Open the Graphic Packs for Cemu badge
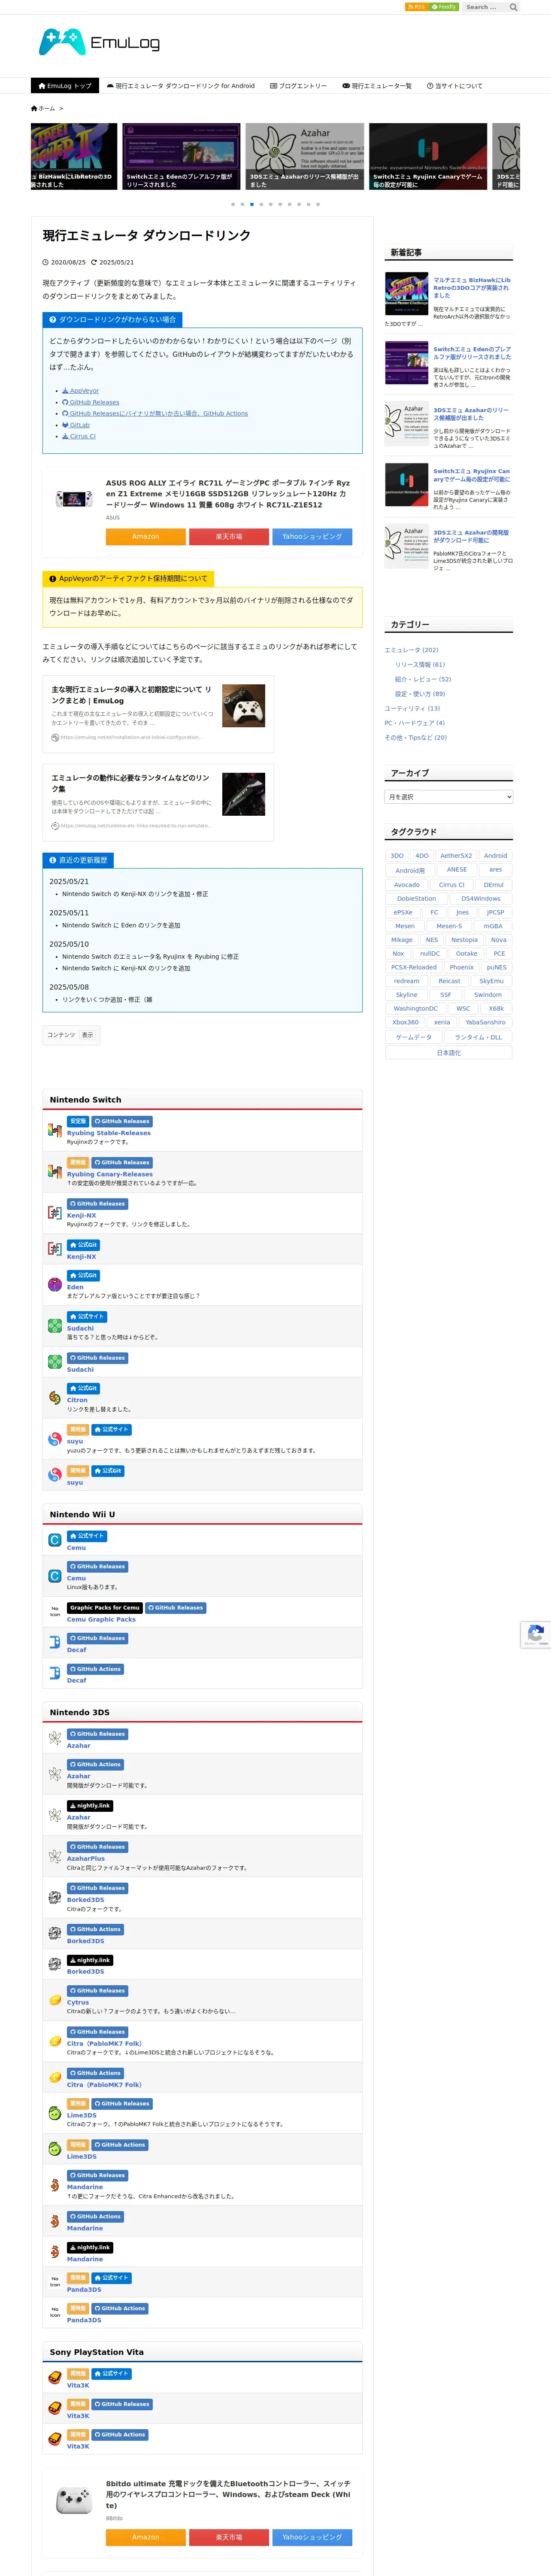The image size is (551, 2576). tap(105, 1608)
